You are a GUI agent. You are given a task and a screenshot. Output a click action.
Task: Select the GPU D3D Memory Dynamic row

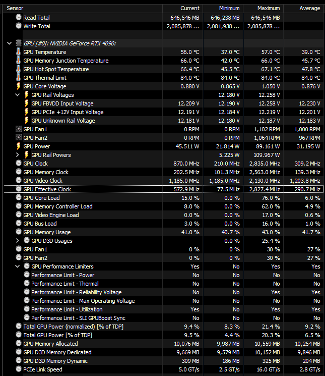click(164, 361)
